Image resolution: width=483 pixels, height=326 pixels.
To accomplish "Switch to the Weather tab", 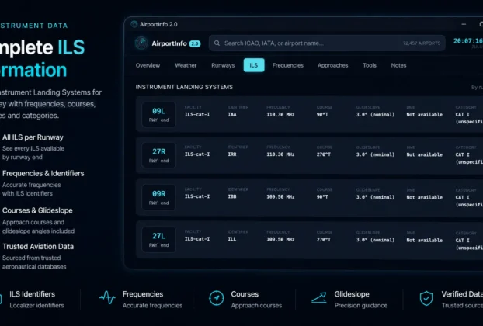I will pyautogui.click(x=186, y=65).
